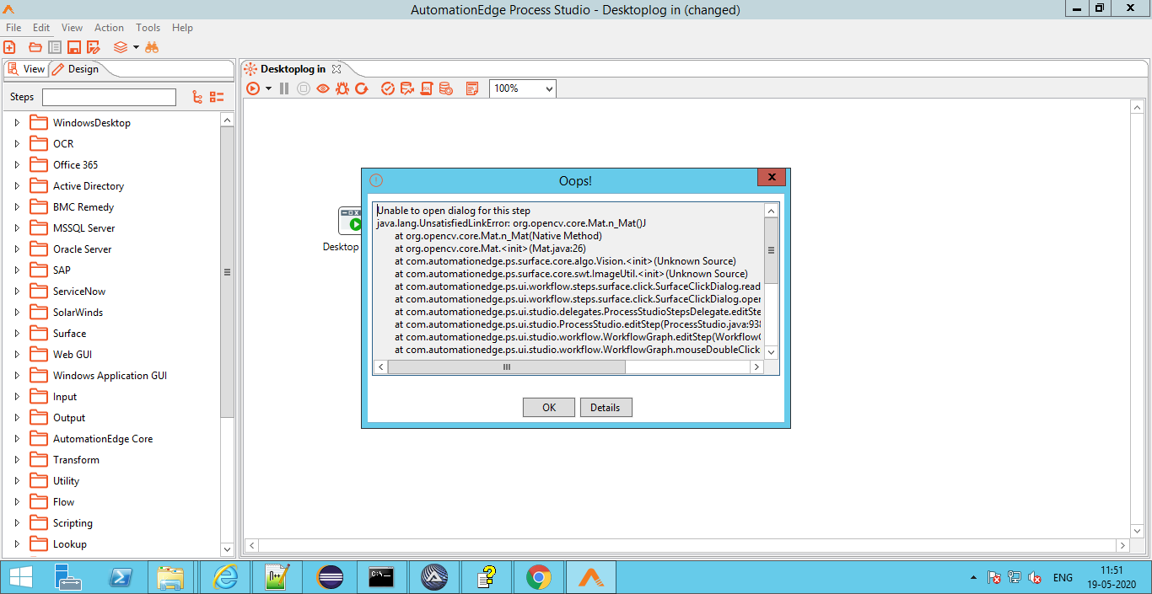Open the 100% zoom combo box

point(523,88)
